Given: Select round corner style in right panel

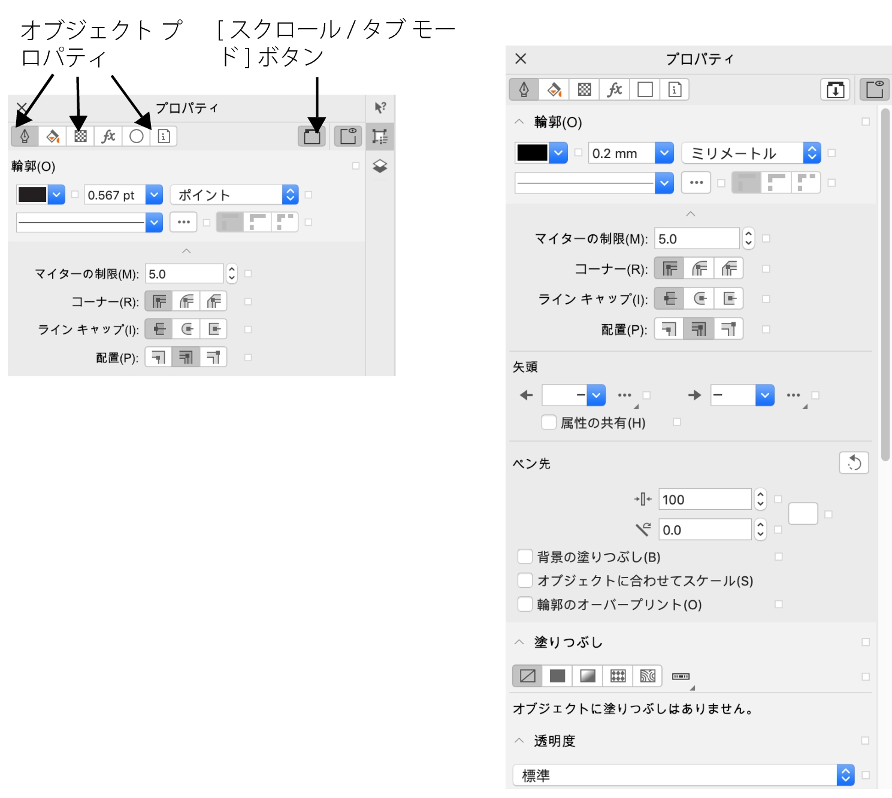Looking at the screenshot, I should point(699,268).
